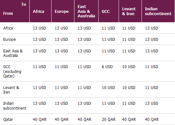This screenshot has height=125, width=175.
Task: Select the Africa row label
Action: tap(8, 28)
